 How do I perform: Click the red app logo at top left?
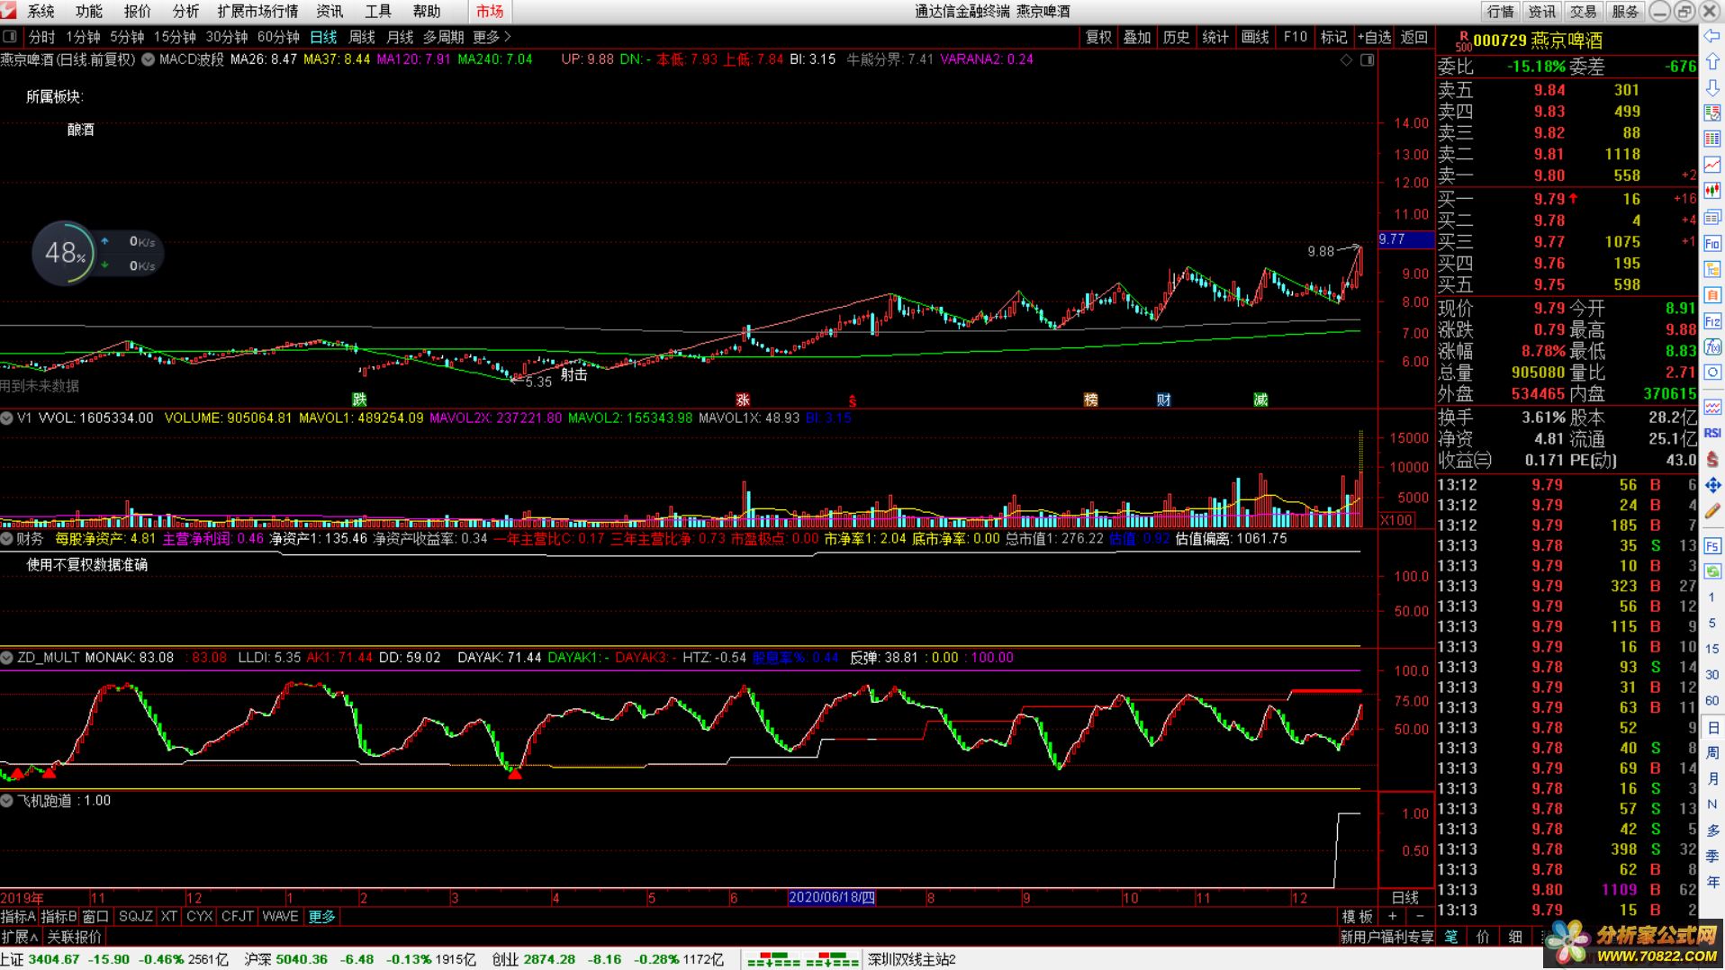point(9,11)
